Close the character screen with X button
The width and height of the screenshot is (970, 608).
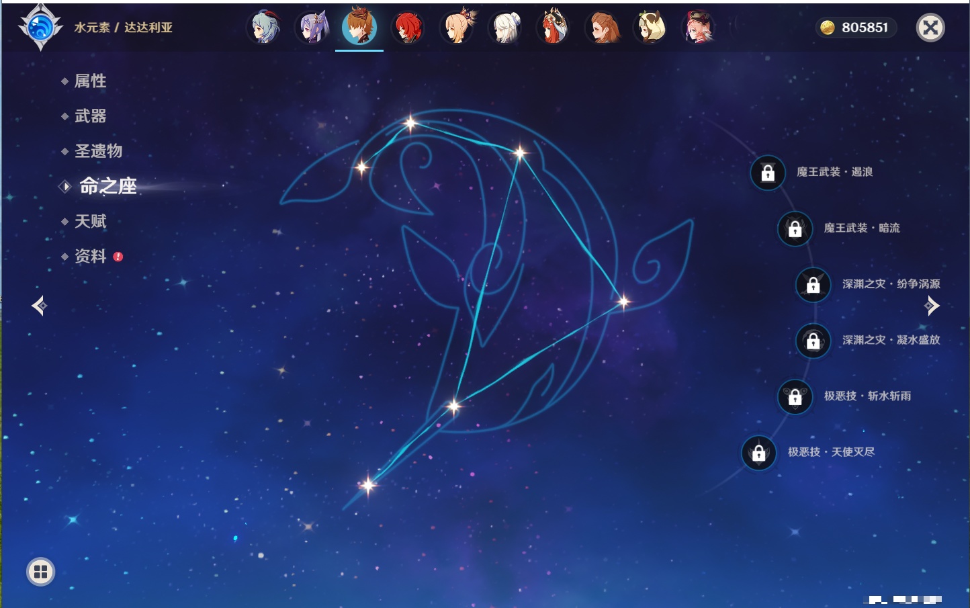pyautogui.click(x=930, y=28)
